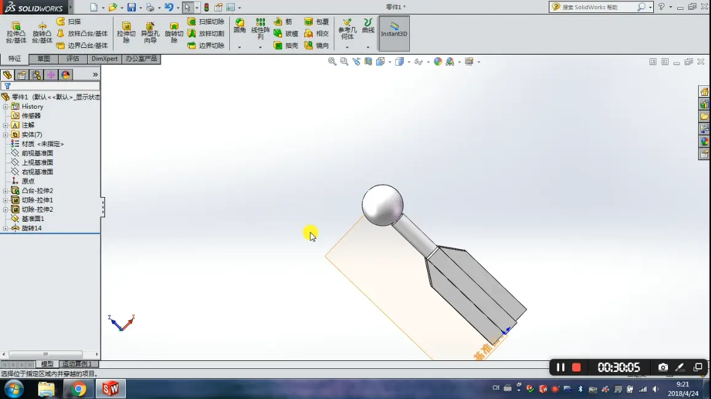Open the Curves (曲线) tool
Viewport: 711px width, 399px height.
pos(368,26)
